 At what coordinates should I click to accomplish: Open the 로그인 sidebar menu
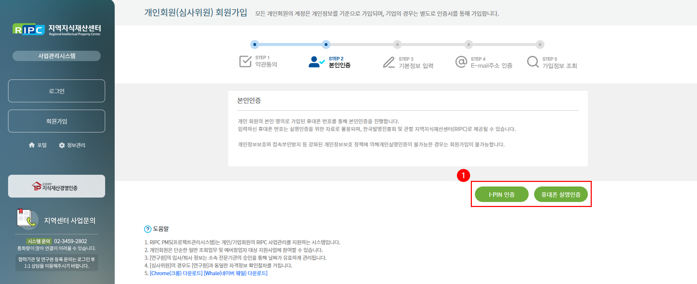pos(56,91)
